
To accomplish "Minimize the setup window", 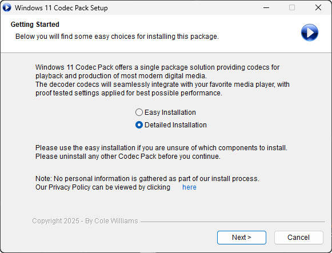I will tap(266, 7).
